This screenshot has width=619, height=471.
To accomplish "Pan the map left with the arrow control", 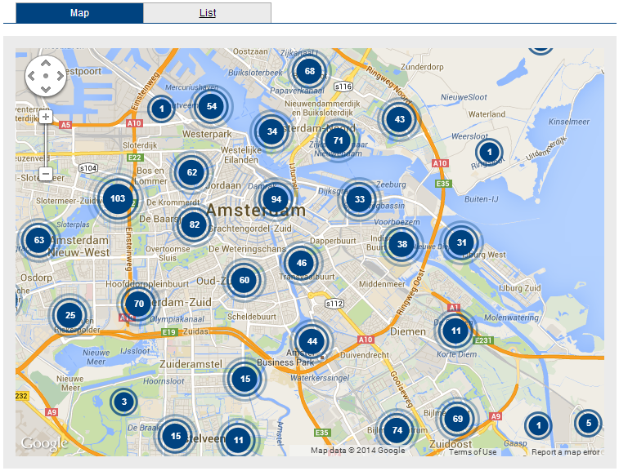I will coord(33,76).
